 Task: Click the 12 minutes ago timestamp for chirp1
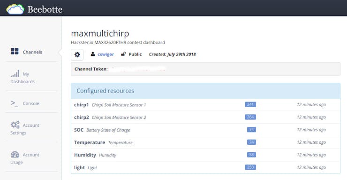311,104
